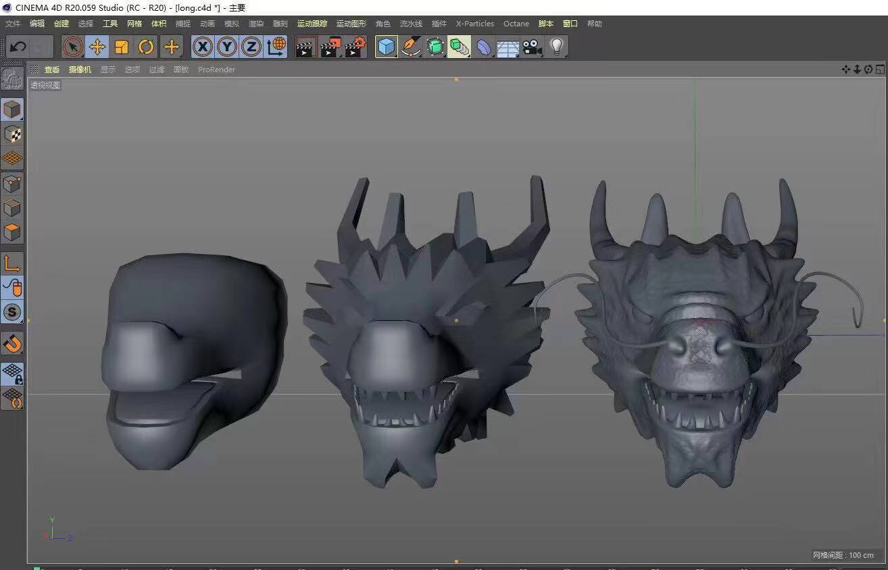Open the Bend deformer flyout
888x570 pixels.
pos(484,47)
